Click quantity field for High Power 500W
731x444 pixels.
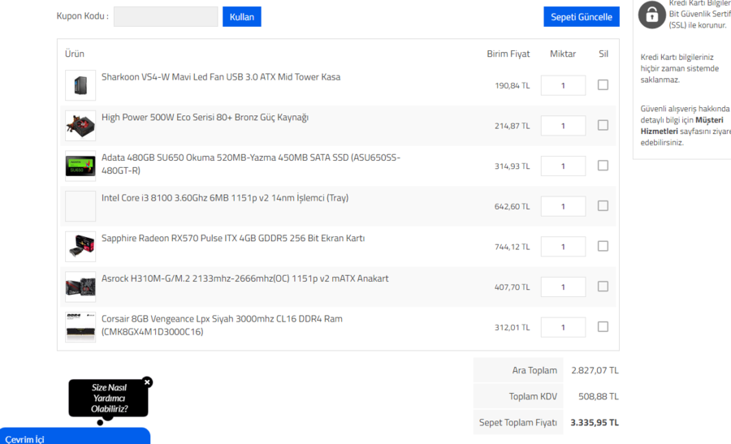pyautogui.click(x=563, y=126)
